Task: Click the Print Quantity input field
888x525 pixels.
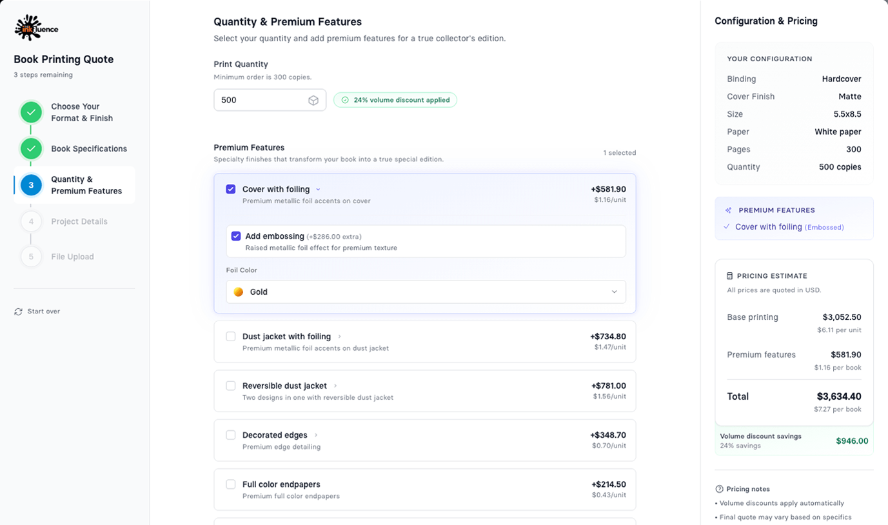Action: coord(264,100)
